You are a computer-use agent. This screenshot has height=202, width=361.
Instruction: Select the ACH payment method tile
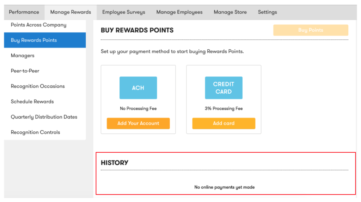click(x=138, y=88)
